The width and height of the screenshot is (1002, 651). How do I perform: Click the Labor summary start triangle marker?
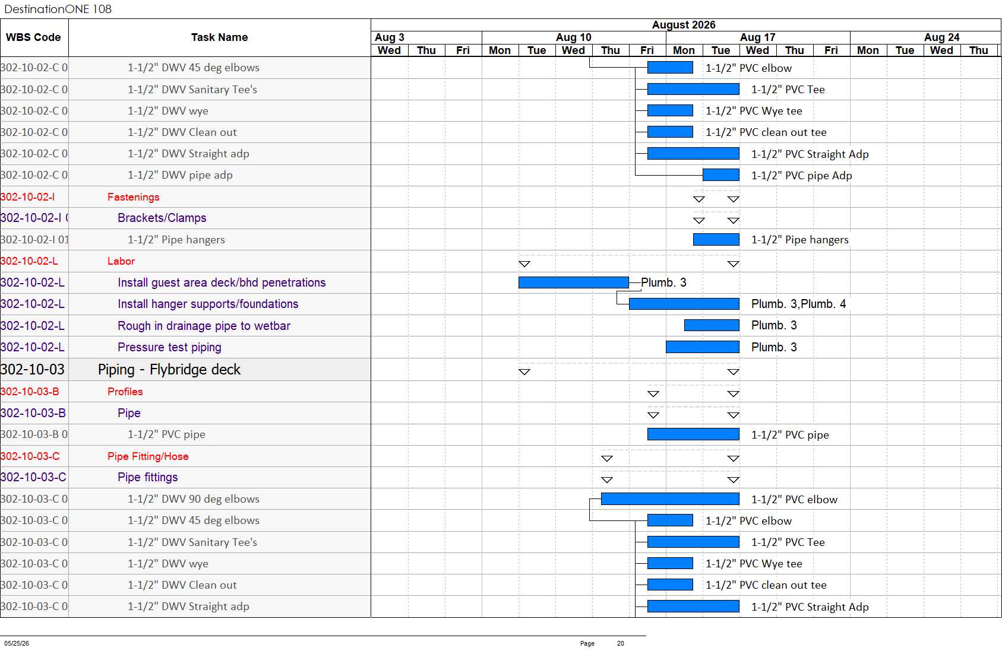point(524,263)
